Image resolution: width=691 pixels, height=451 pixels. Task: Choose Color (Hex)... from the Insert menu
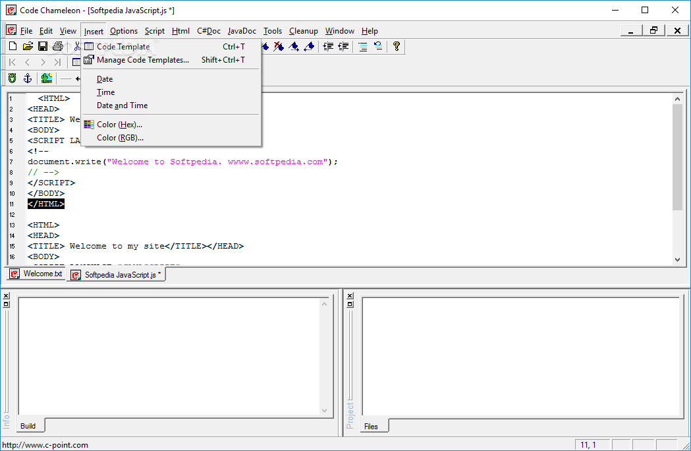171,125
